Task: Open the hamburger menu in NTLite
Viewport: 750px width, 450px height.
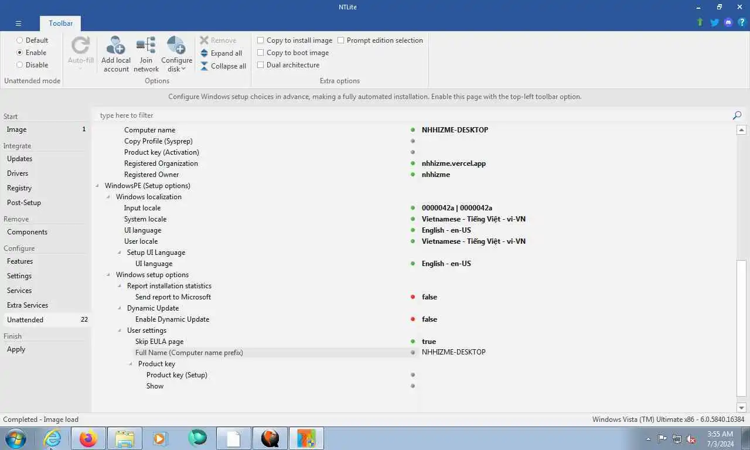Action: pos(18,23)
